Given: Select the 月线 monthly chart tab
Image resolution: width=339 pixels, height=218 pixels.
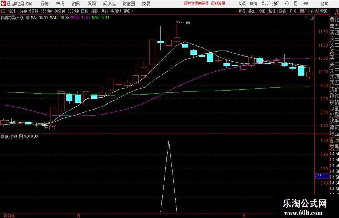Looking at the screenshot, I should (x=104, y=11).
